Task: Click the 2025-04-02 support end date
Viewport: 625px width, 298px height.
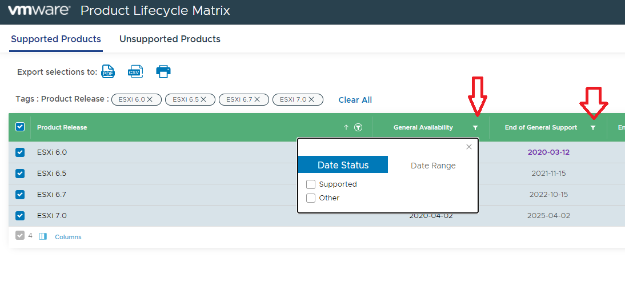Action: (x=548, y=216)
